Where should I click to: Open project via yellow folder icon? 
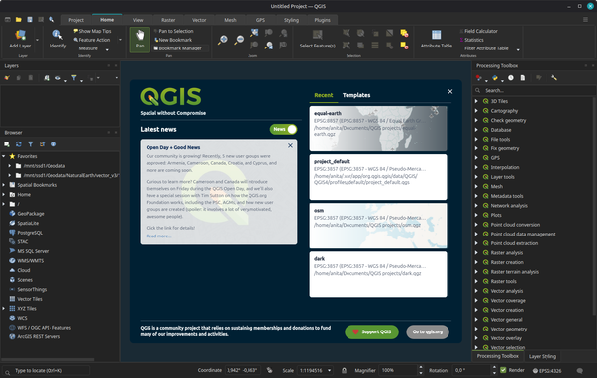pos(18,20)
